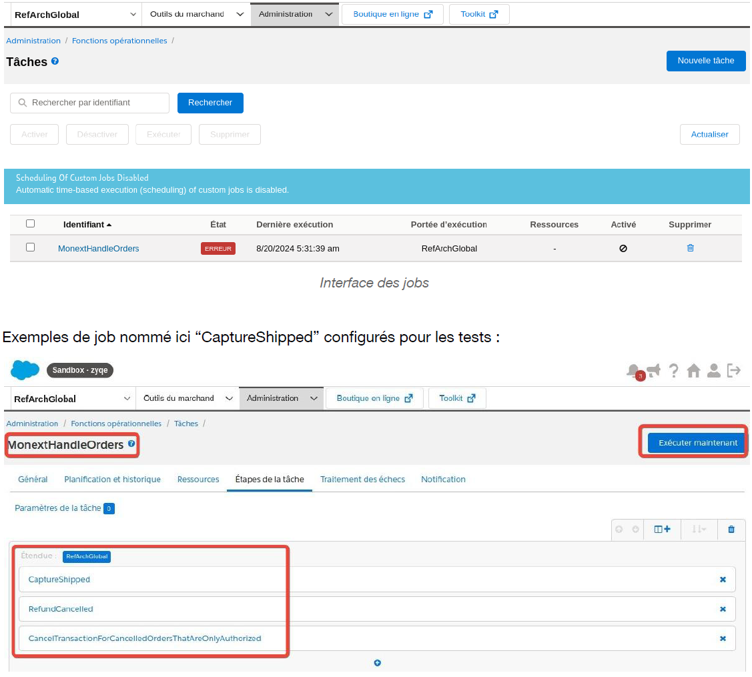Screen dimensions: 752x677
Task: Sort table by Identifiant column header
Action: coord(87,224)
